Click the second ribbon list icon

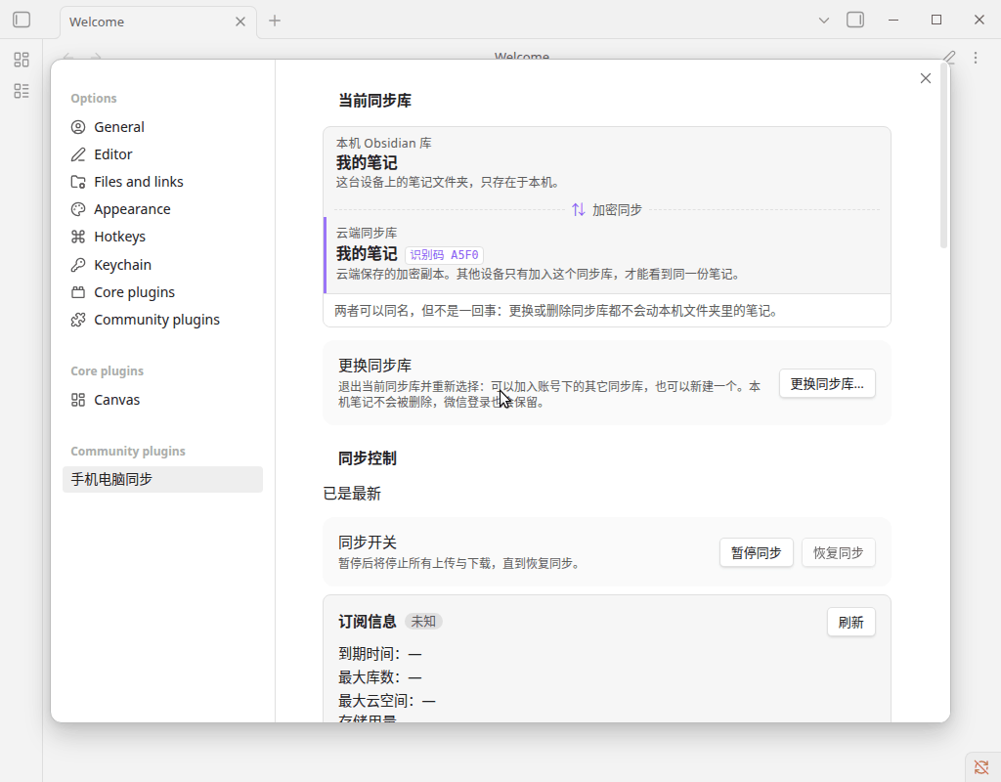(22, 91)
